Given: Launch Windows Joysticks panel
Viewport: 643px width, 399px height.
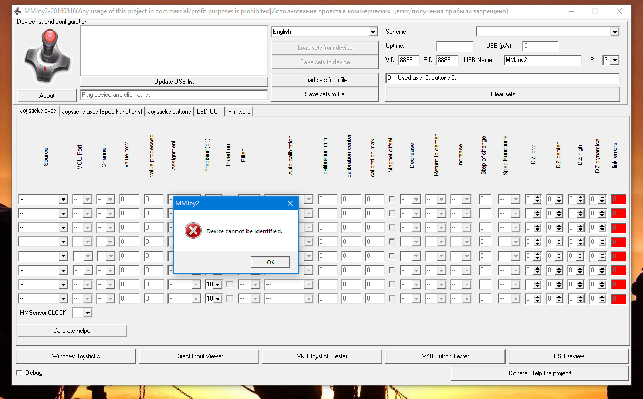Looking at the screenshot, I should (x=76, y=356).
